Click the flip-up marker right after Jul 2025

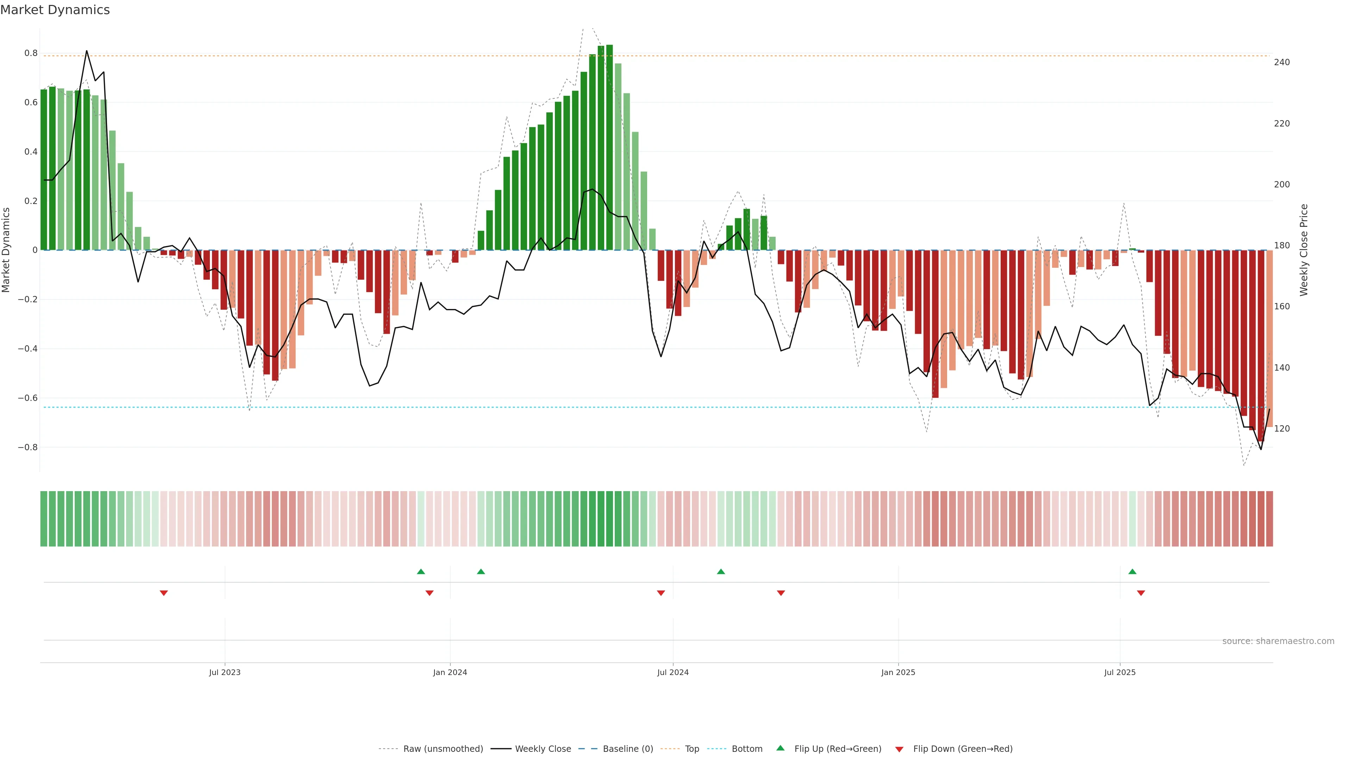point(1132,571)
